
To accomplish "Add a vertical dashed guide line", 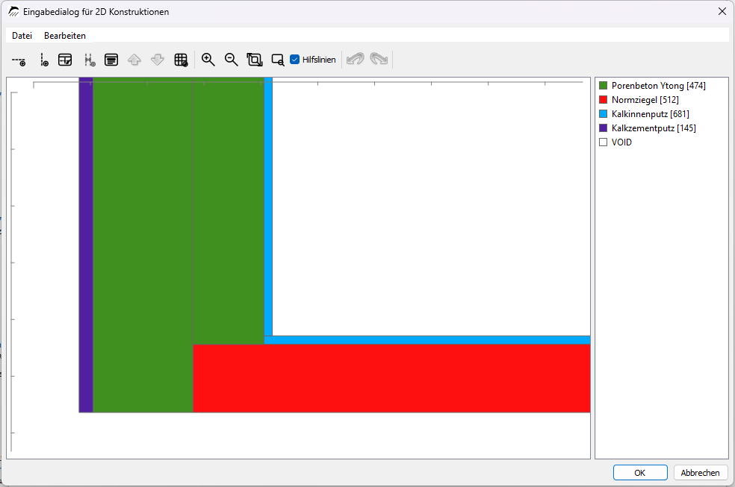I will tap(43, 60).
